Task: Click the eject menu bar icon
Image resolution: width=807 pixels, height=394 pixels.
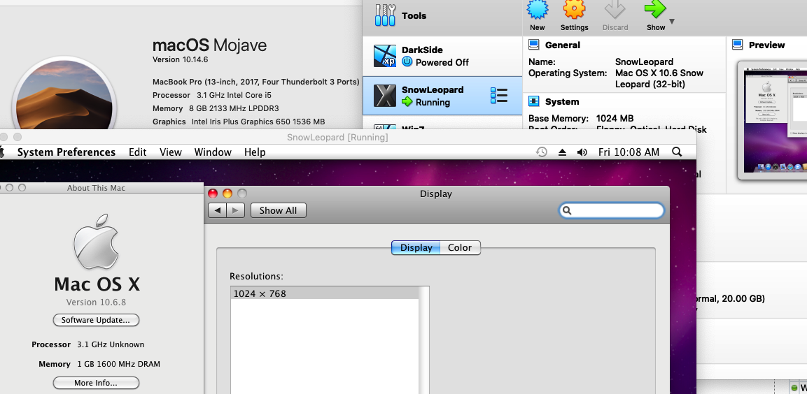Action: click(562, 152)
